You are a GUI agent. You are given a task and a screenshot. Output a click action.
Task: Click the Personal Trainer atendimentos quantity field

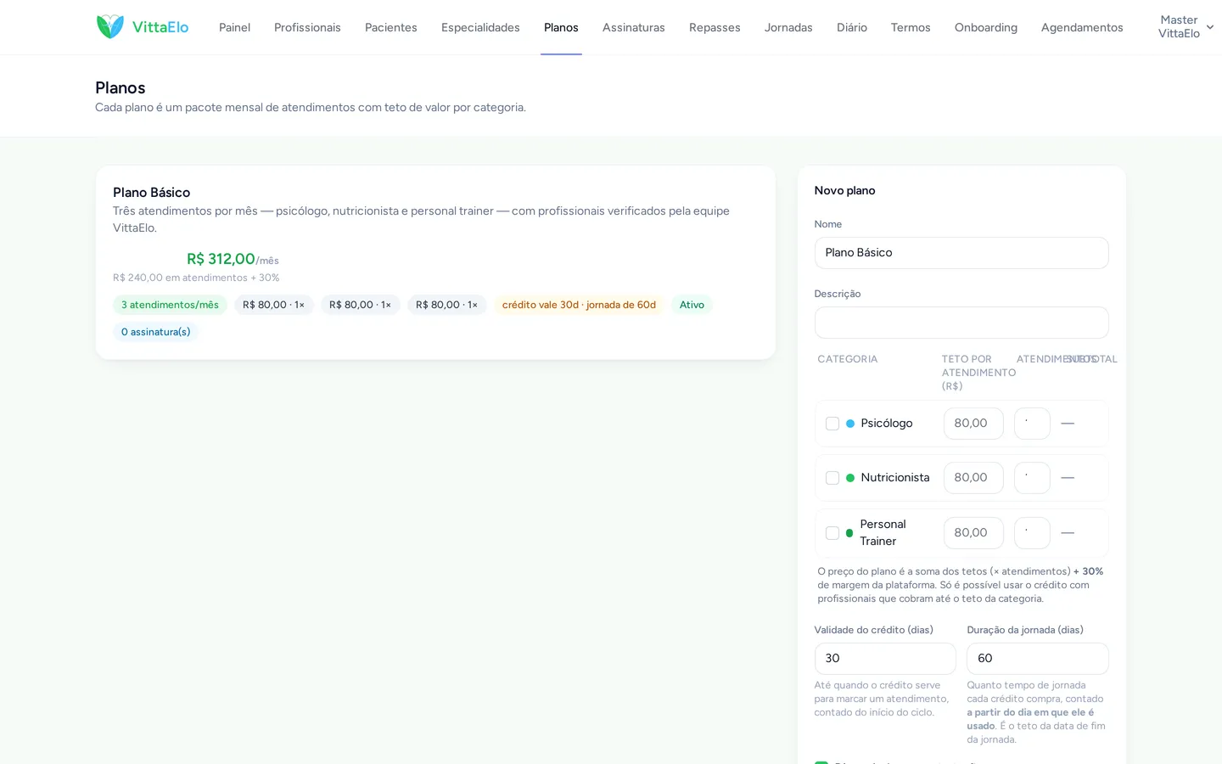coord(1032,533)
